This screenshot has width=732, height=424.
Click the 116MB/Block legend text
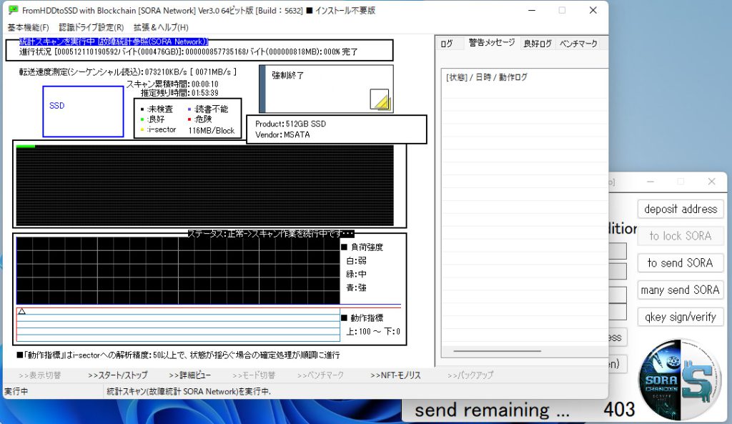(x=211, y=131)
